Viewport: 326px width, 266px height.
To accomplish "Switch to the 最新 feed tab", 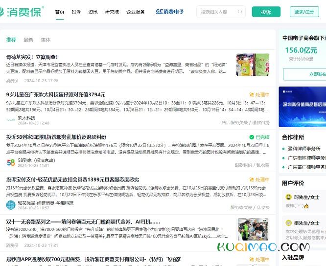I will [x=28, y=40].
